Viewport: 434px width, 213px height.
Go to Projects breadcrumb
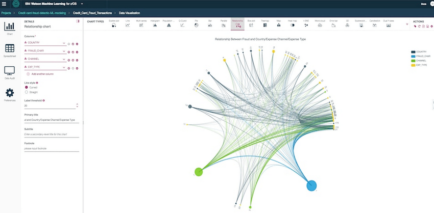click(x=6, y=12)
